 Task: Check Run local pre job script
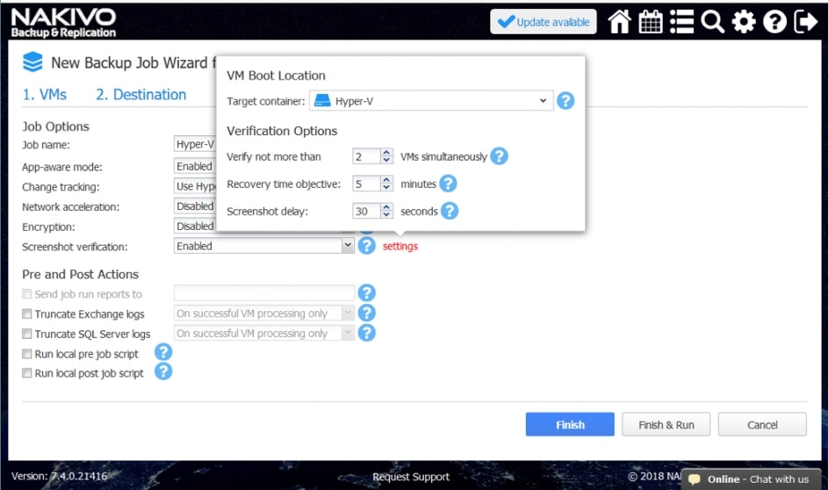click(27, 355)
